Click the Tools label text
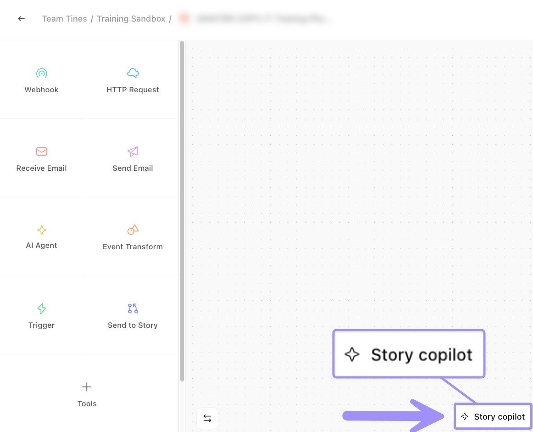 (87, 404)
